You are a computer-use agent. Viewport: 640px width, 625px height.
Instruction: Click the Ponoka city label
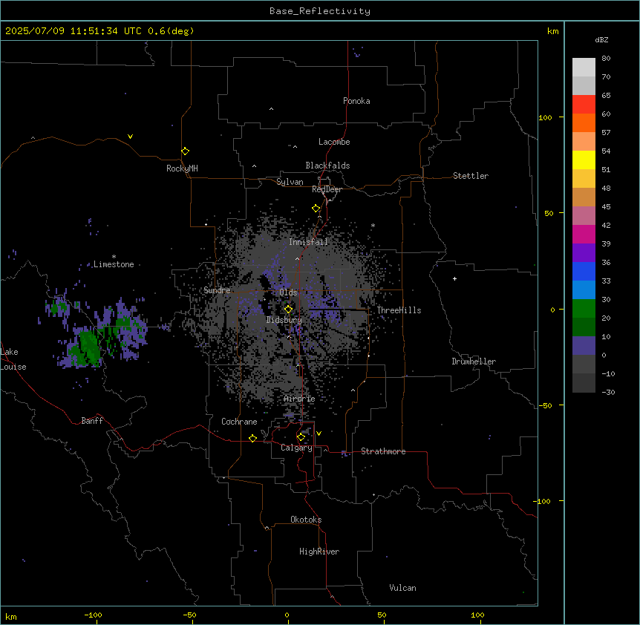point(356,101)
